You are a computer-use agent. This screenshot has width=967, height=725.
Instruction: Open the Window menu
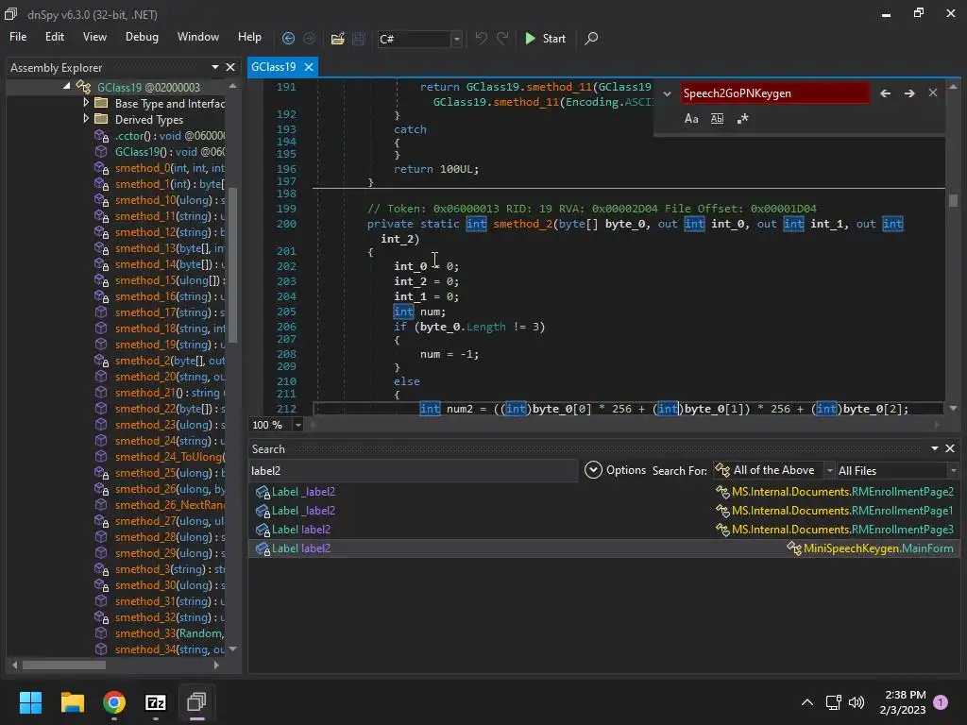[x=198, y=37]
